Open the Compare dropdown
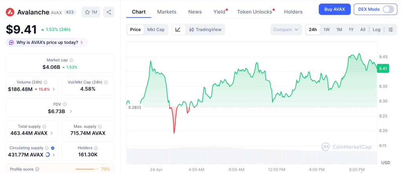Image resolution: width=402 pixels, height=173 pixels. [286, 29]
